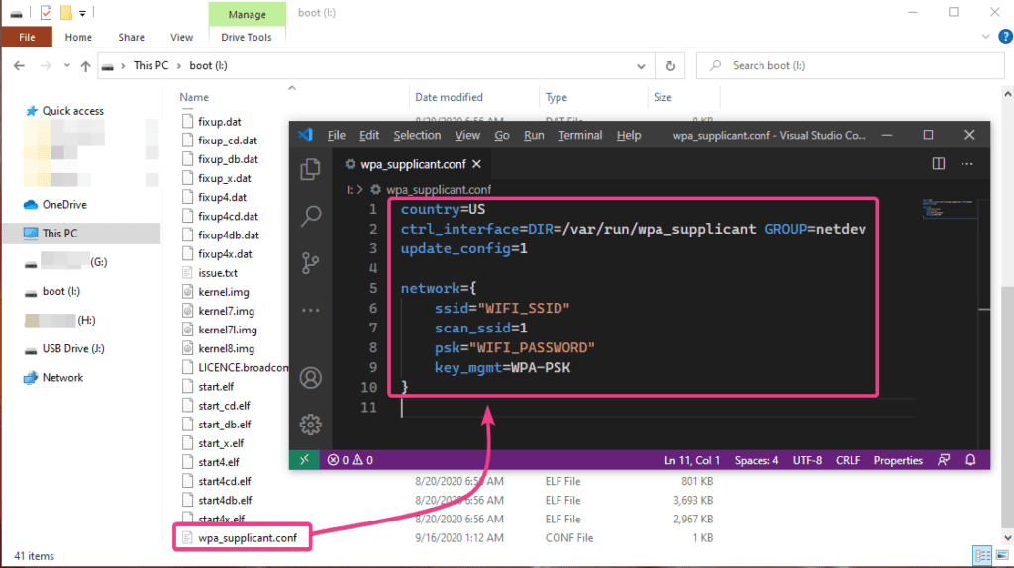Image resolution: width=1014 pixels, height=568 pixels.
Task: Close the wpa_supplicant.conf editor tab
Action: [x=476, y=164]
